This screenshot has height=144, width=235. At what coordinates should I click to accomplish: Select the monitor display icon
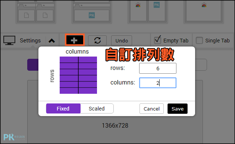pyautogui.click(x=9, y=41)
